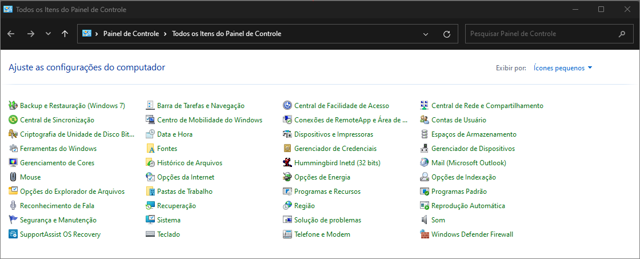Screen dimensions: 640x259
Task: Expand the chevron after Painel de Controle breadcrumb
Action: [x=165, y=34]
